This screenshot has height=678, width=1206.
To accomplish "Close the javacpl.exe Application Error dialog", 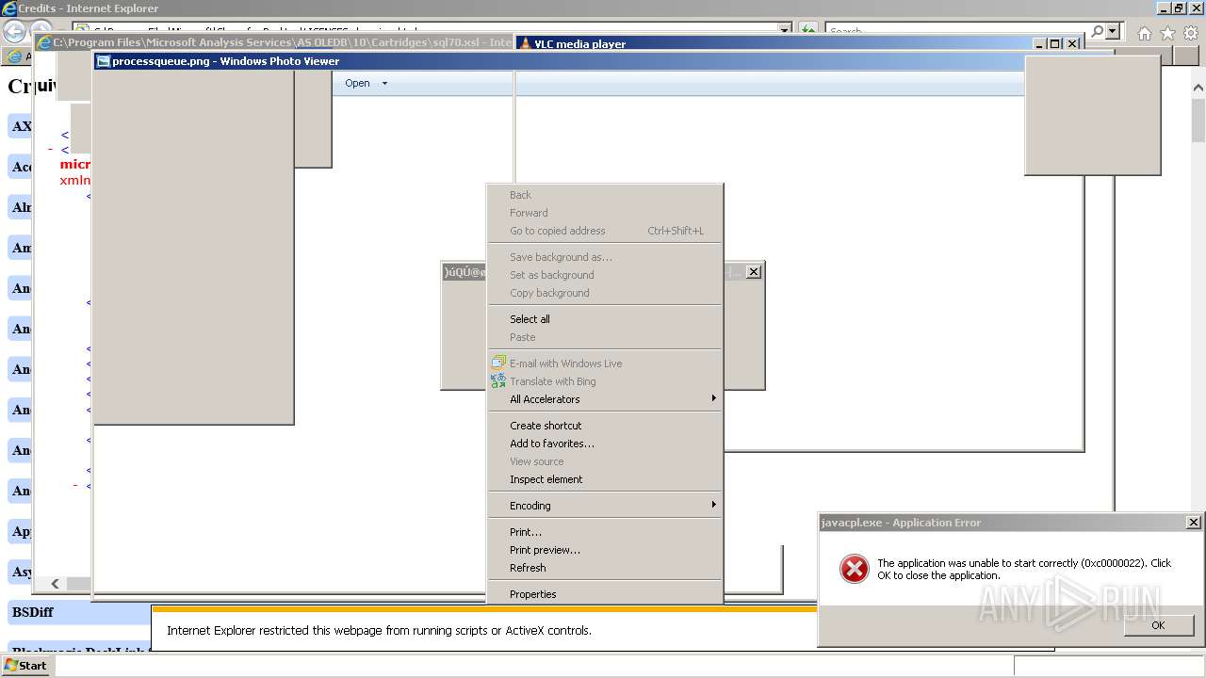I will point(1193,523).
